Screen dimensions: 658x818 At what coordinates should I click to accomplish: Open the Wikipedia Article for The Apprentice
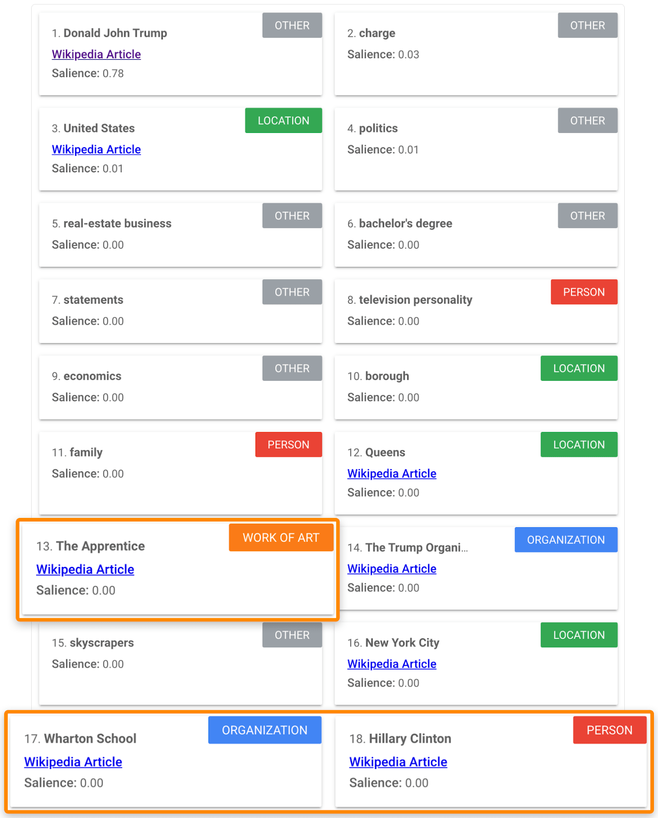pyautogui.click(x=85, y=569)
